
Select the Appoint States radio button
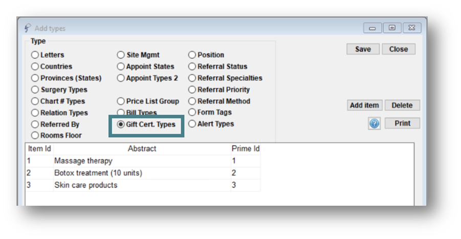pyautogui.click(x=121, y=67)
